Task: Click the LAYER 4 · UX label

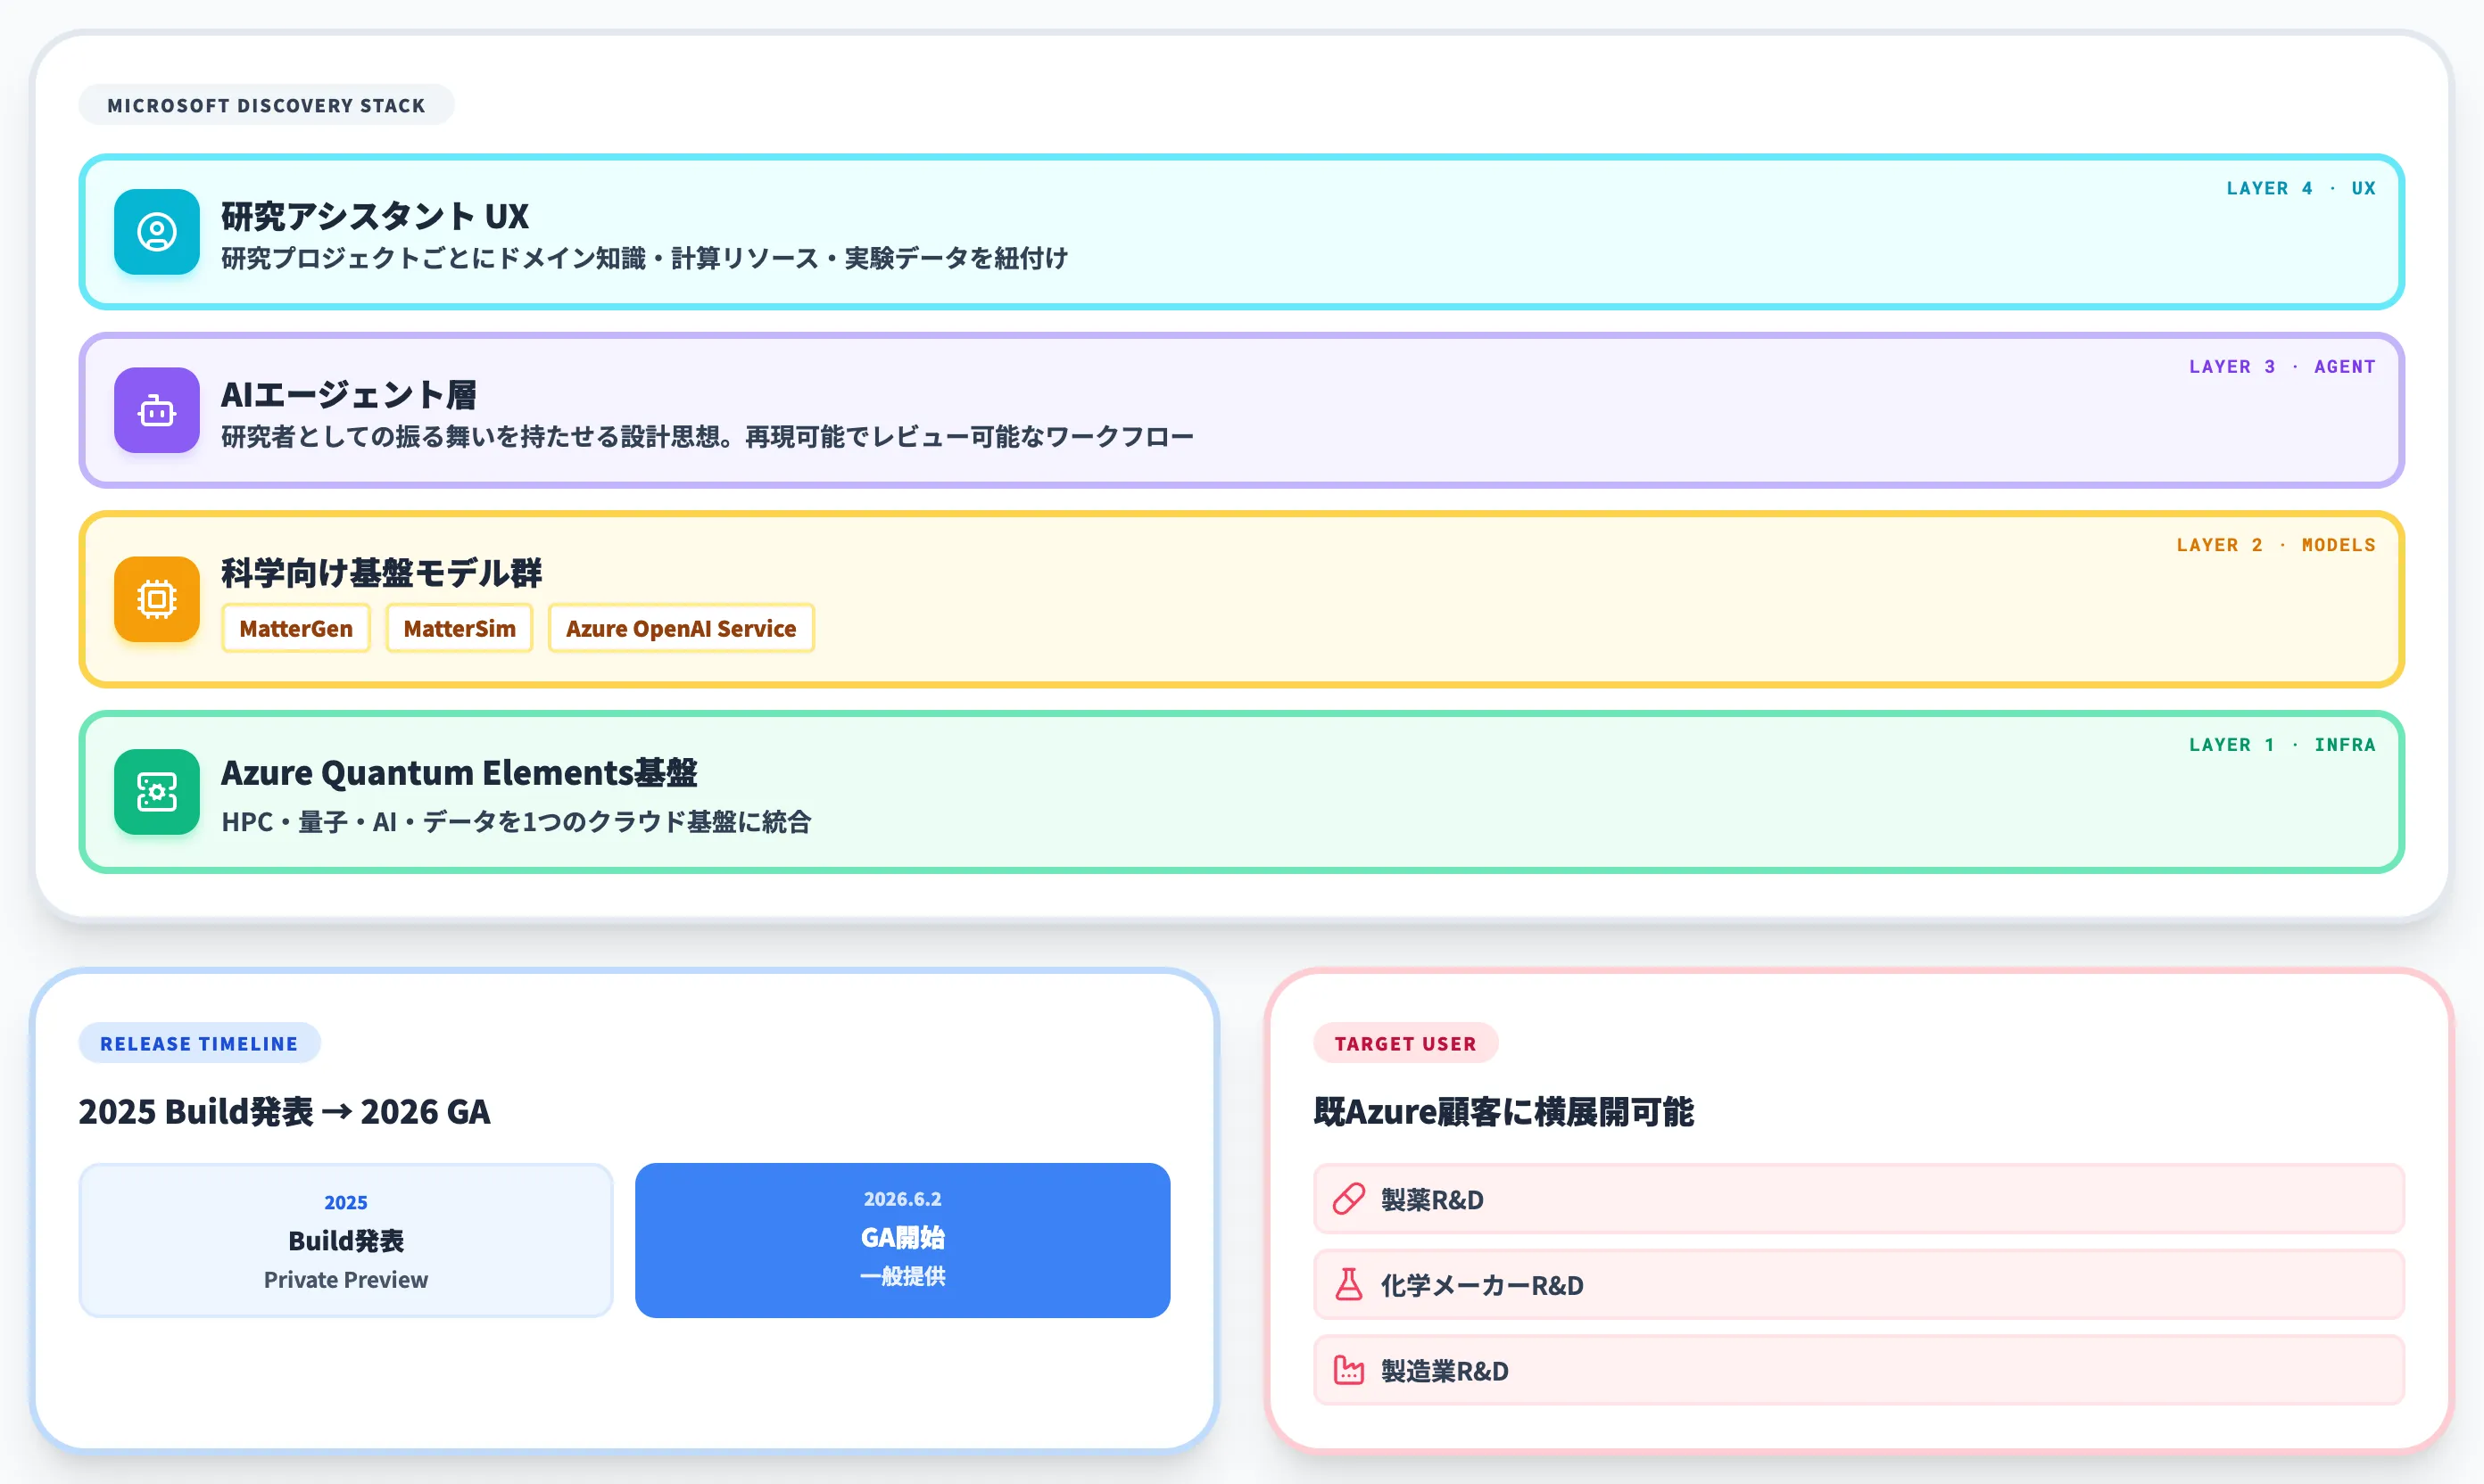Action: 2301,188
